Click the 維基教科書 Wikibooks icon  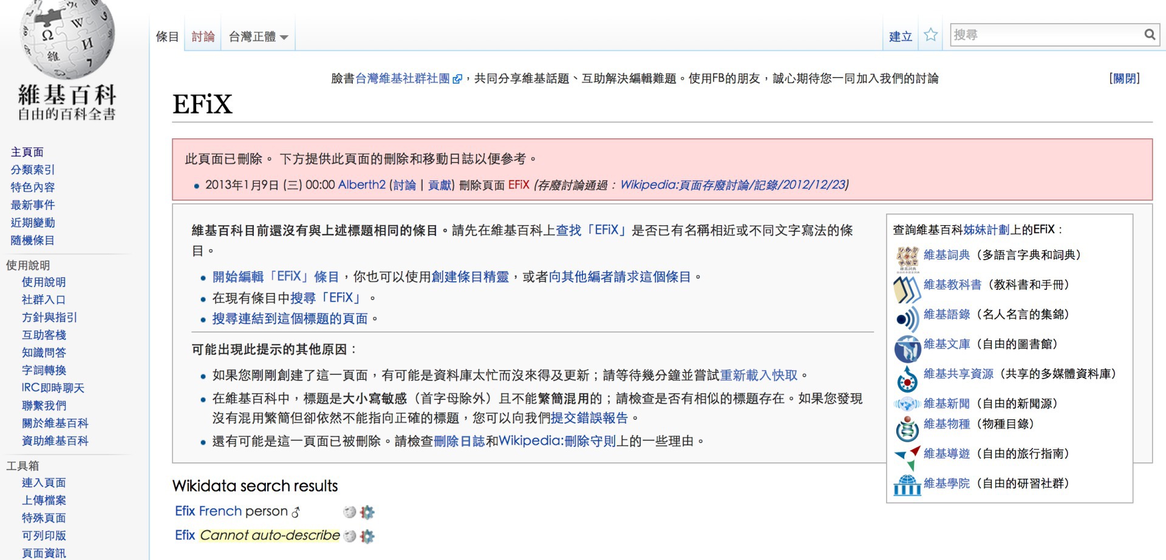(907, 289)
